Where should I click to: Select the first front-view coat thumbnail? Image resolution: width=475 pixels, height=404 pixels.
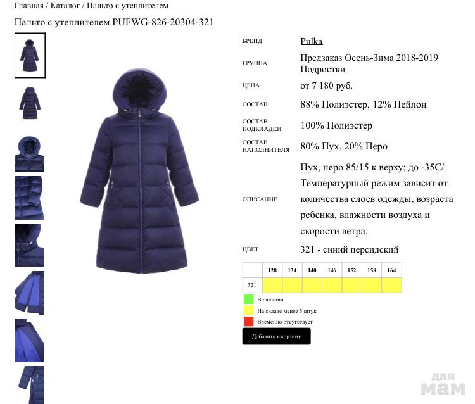tap(30, 56)
